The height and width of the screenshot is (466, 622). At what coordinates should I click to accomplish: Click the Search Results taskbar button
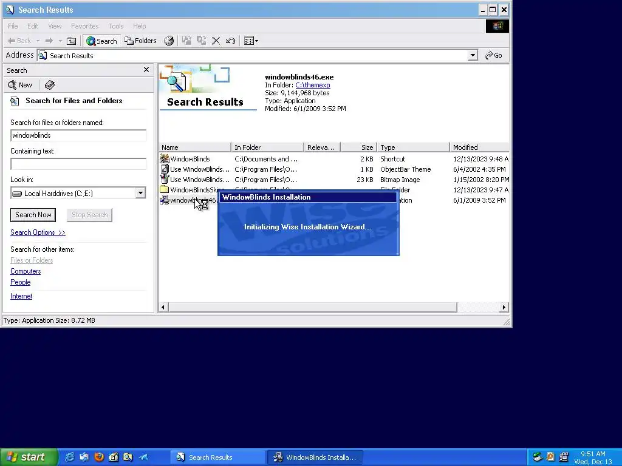click(x=218, y=458)
